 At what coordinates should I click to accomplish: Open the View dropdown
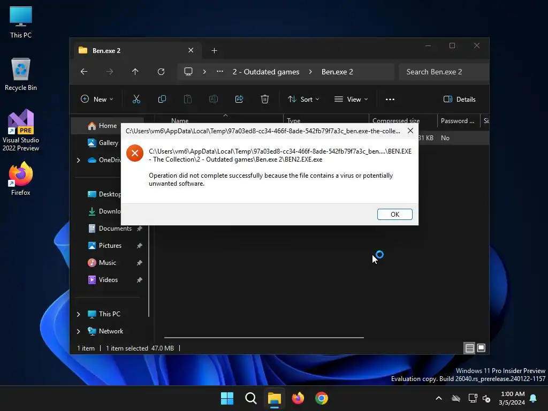click(x=351, y=99)
